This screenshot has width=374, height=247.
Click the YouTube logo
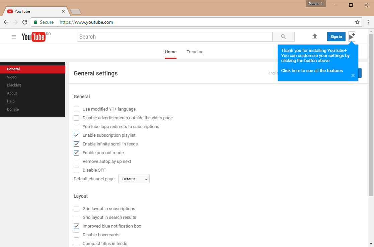(x=33, y=37)
